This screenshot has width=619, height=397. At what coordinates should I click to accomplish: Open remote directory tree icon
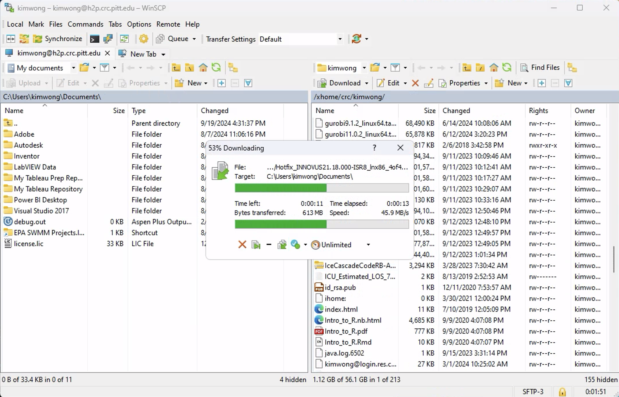click(x=572, y=68)
